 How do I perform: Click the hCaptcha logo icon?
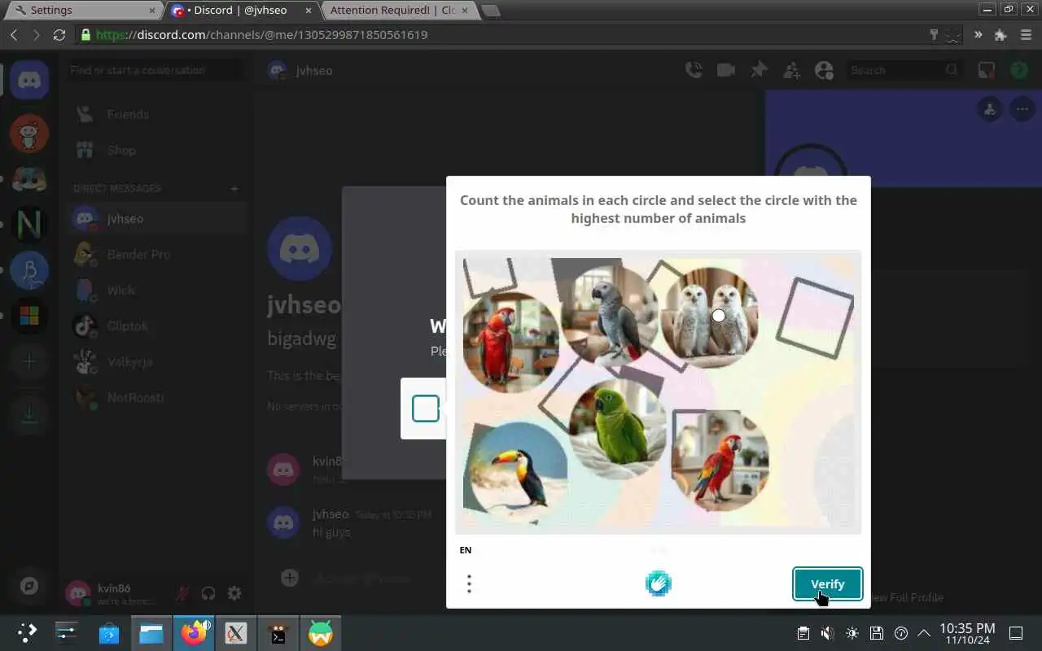point(659,583)
